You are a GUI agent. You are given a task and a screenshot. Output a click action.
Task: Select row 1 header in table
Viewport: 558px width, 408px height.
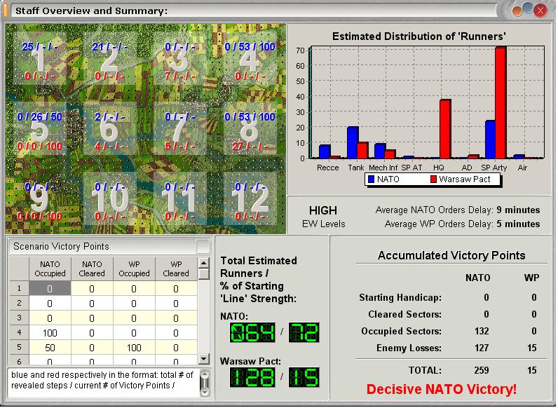(19, 288)
